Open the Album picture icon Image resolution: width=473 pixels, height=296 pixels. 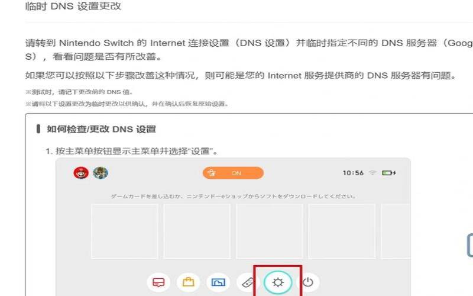pyautogui.click(x=218, y=282)
